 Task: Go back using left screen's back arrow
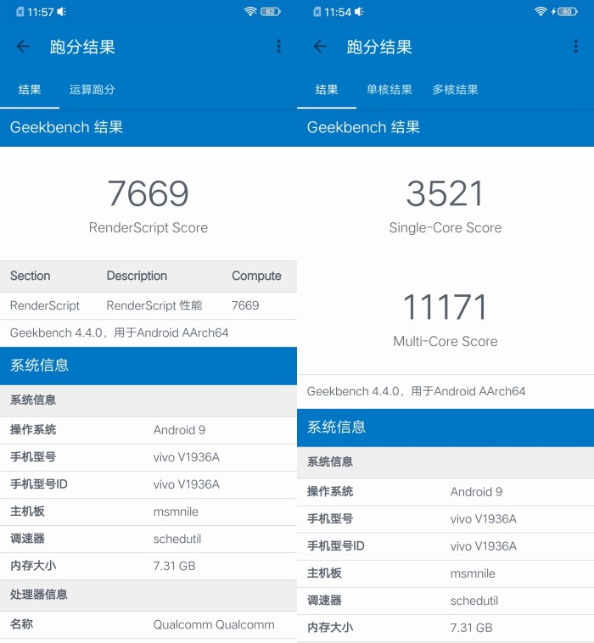(23, 47)
